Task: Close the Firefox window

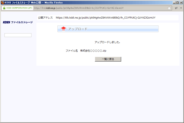Action: tap(181, 2)
